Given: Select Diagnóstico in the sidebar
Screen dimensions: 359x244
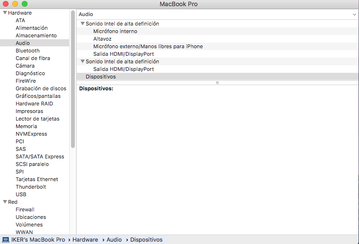Looking at the screenshot, I should [x=30, y=73].
